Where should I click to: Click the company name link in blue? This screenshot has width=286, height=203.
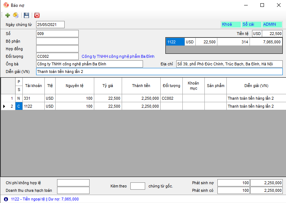118,56
